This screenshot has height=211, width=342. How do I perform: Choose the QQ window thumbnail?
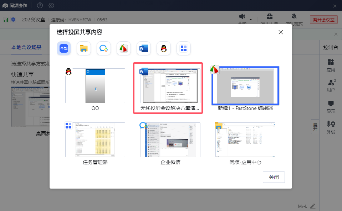95,86
